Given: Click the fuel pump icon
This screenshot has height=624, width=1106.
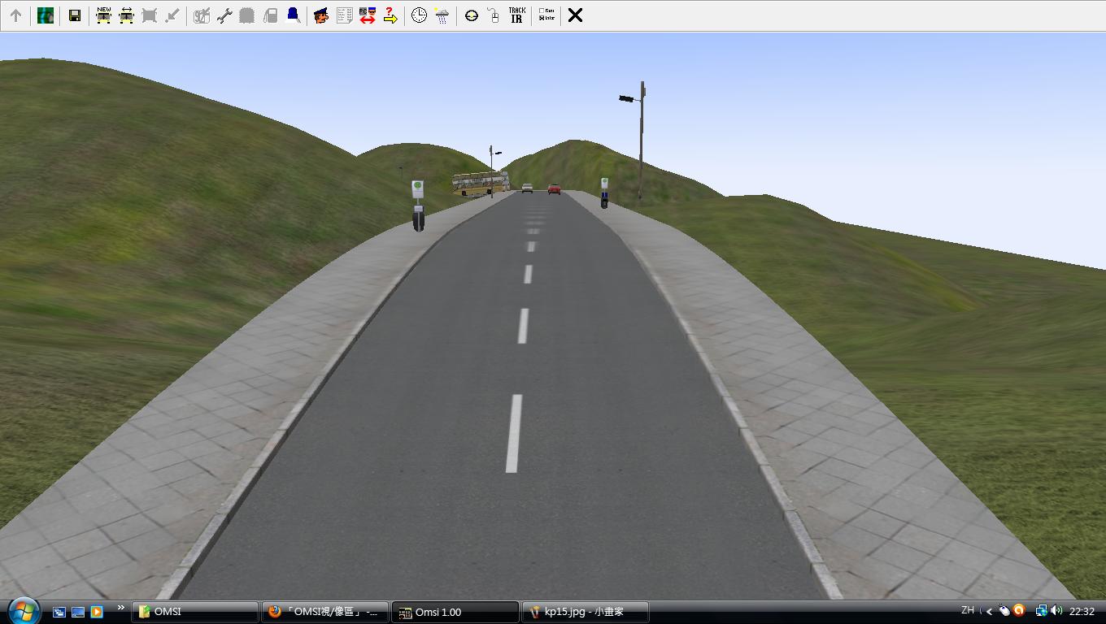Looking at the screenshot, I should [x=270, y=15].
